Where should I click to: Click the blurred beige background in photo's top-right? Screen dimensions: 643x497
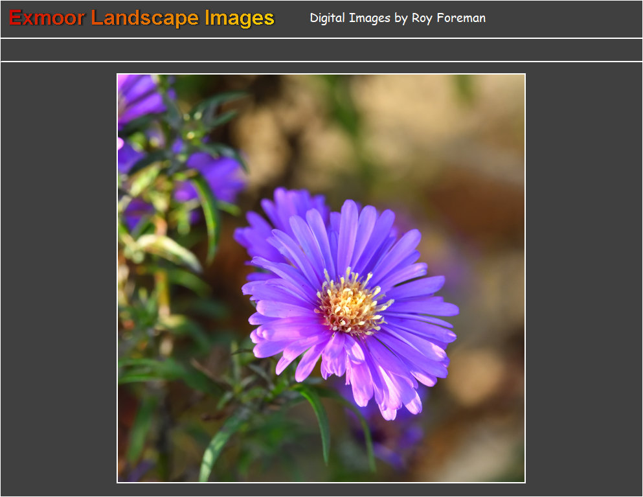[x=440, y=117]
